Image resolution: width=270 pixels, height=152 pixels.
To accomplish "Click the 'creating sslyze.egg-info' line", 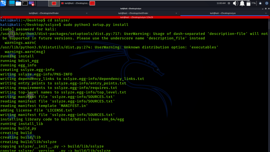I will pos(27,70).
